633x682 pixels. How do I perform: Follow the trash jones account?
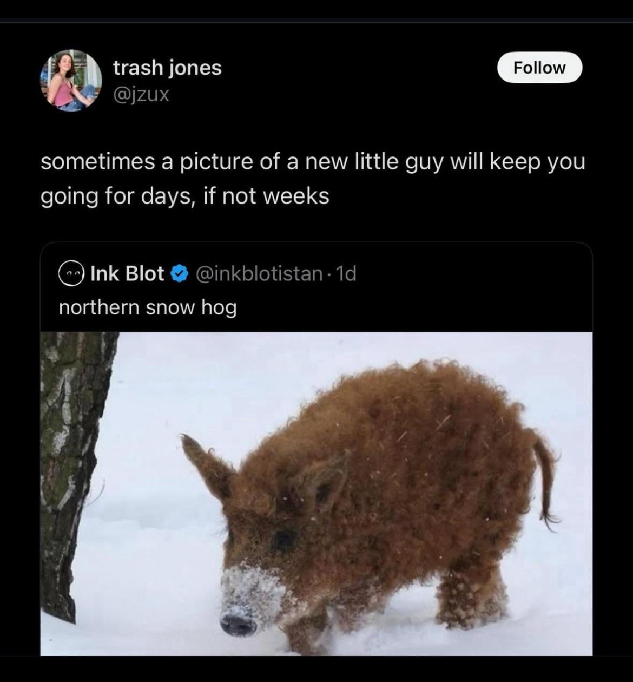point(539,68)
